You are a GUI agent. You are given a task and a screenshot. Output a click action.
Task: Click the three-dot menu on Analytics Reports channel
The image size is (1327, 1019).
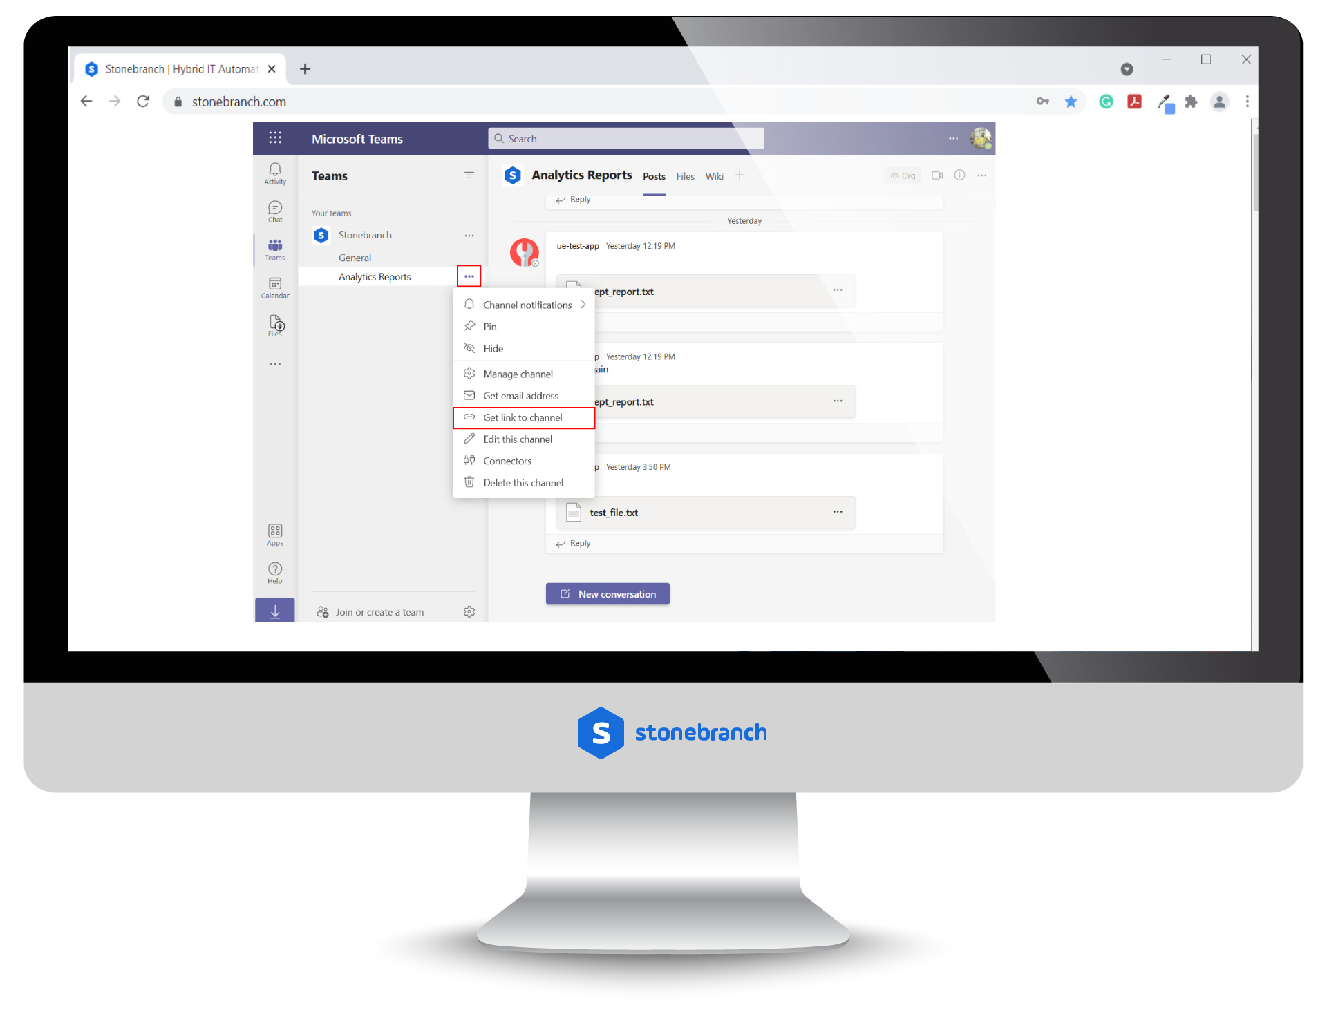[471, 277]
